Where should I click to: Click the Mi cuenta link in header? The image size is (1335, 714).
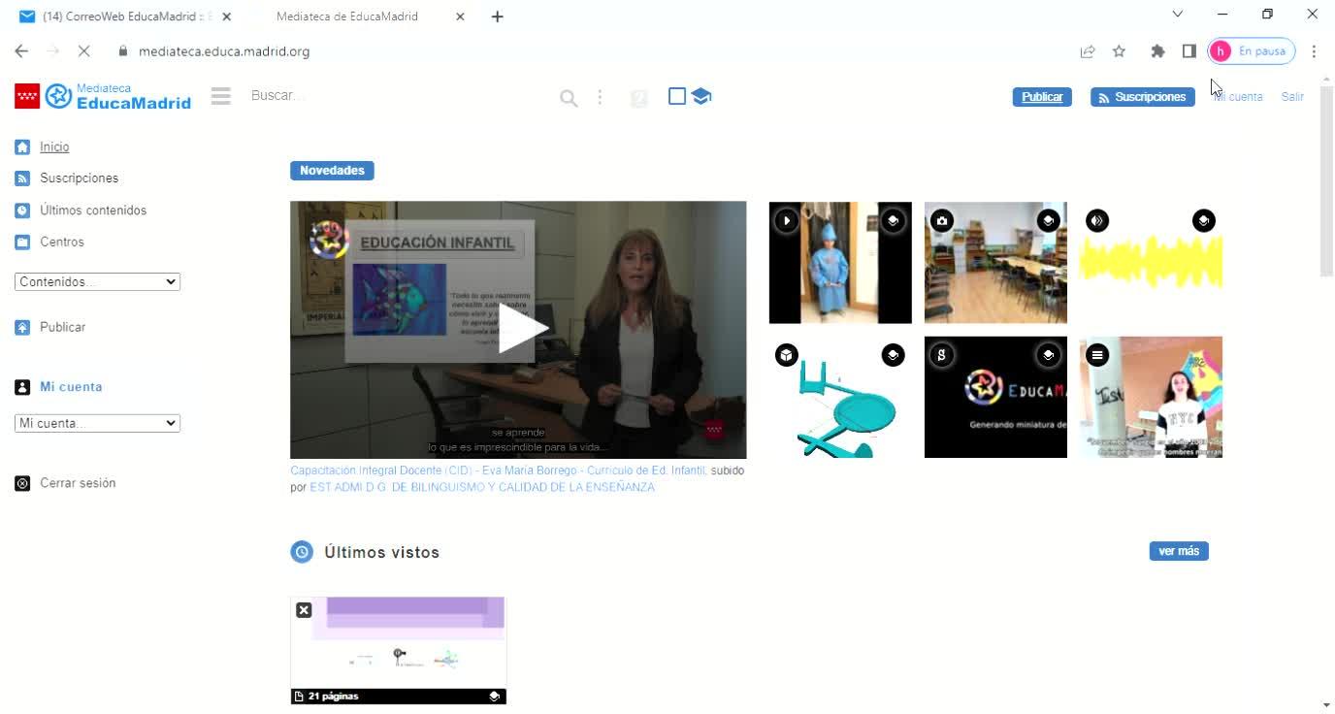[1238, 97]
